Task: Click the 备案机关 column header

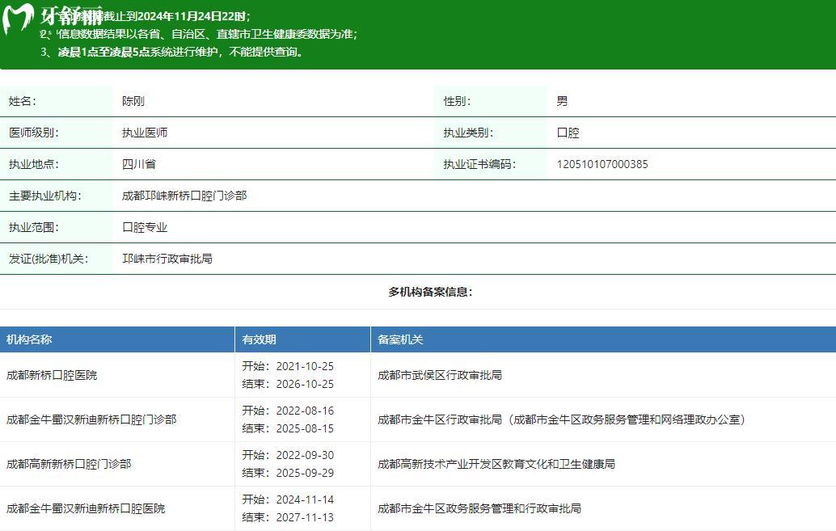Action: pos(400,339)
